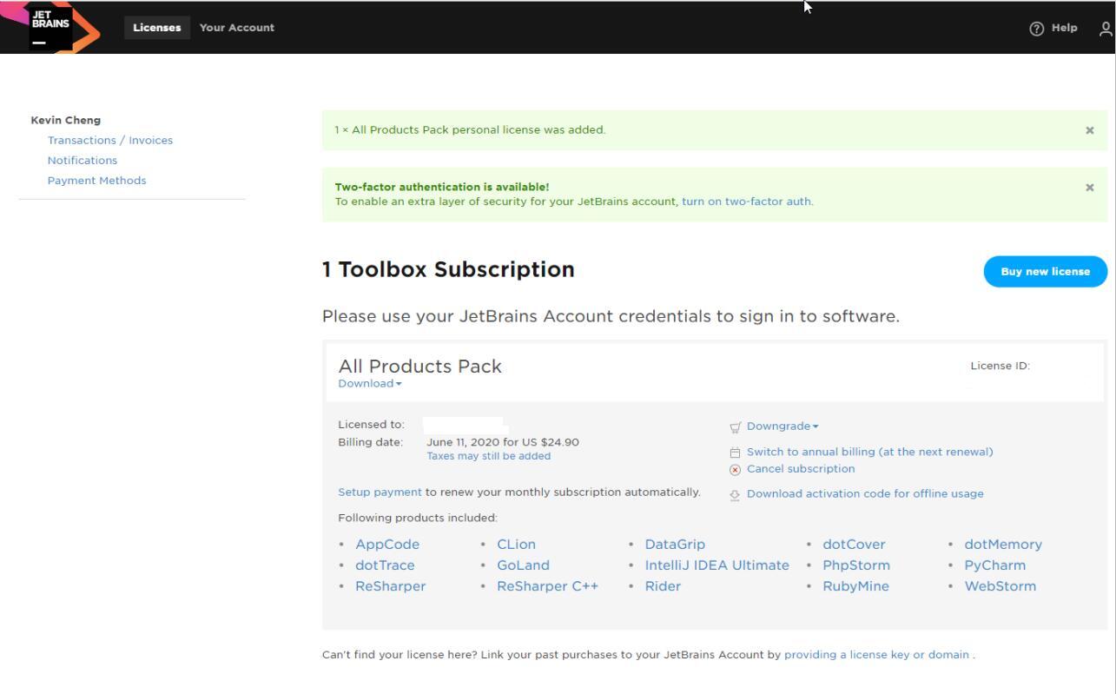Click the Cancel subscription link
This screenshot has height=694, width=1116.
click(801, 469)
